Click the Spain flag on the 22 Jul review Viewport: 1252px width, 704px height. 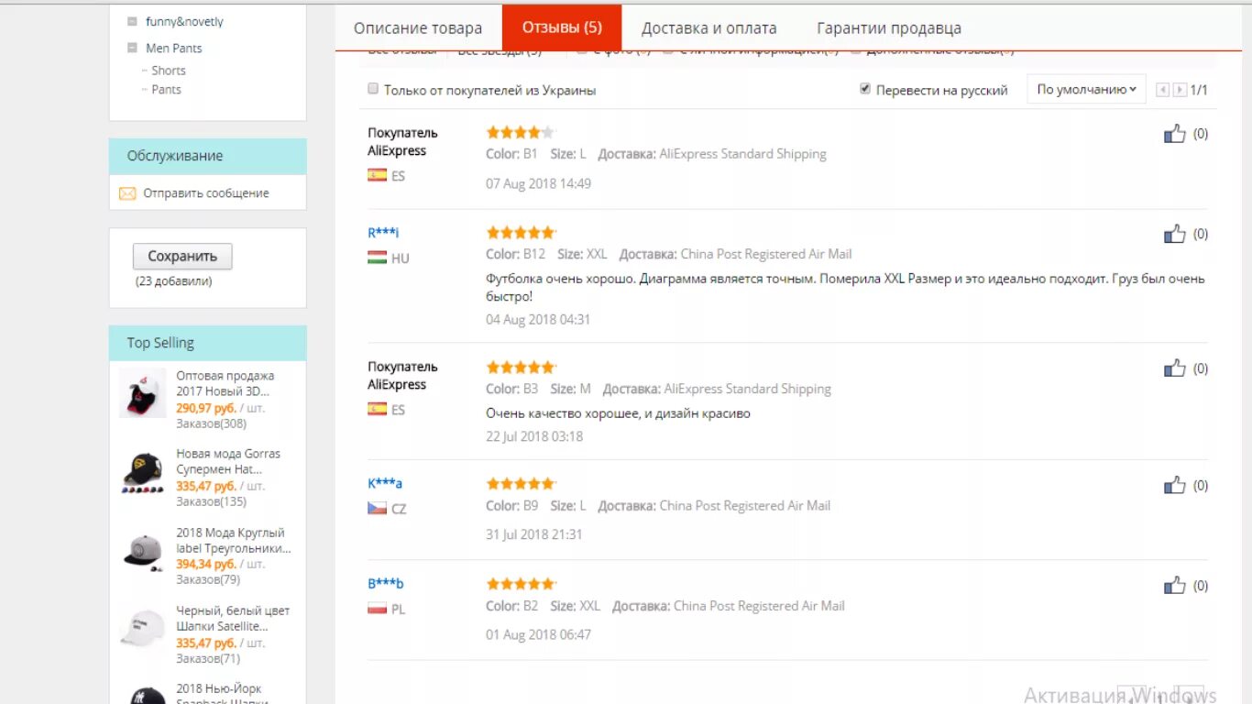377,409
